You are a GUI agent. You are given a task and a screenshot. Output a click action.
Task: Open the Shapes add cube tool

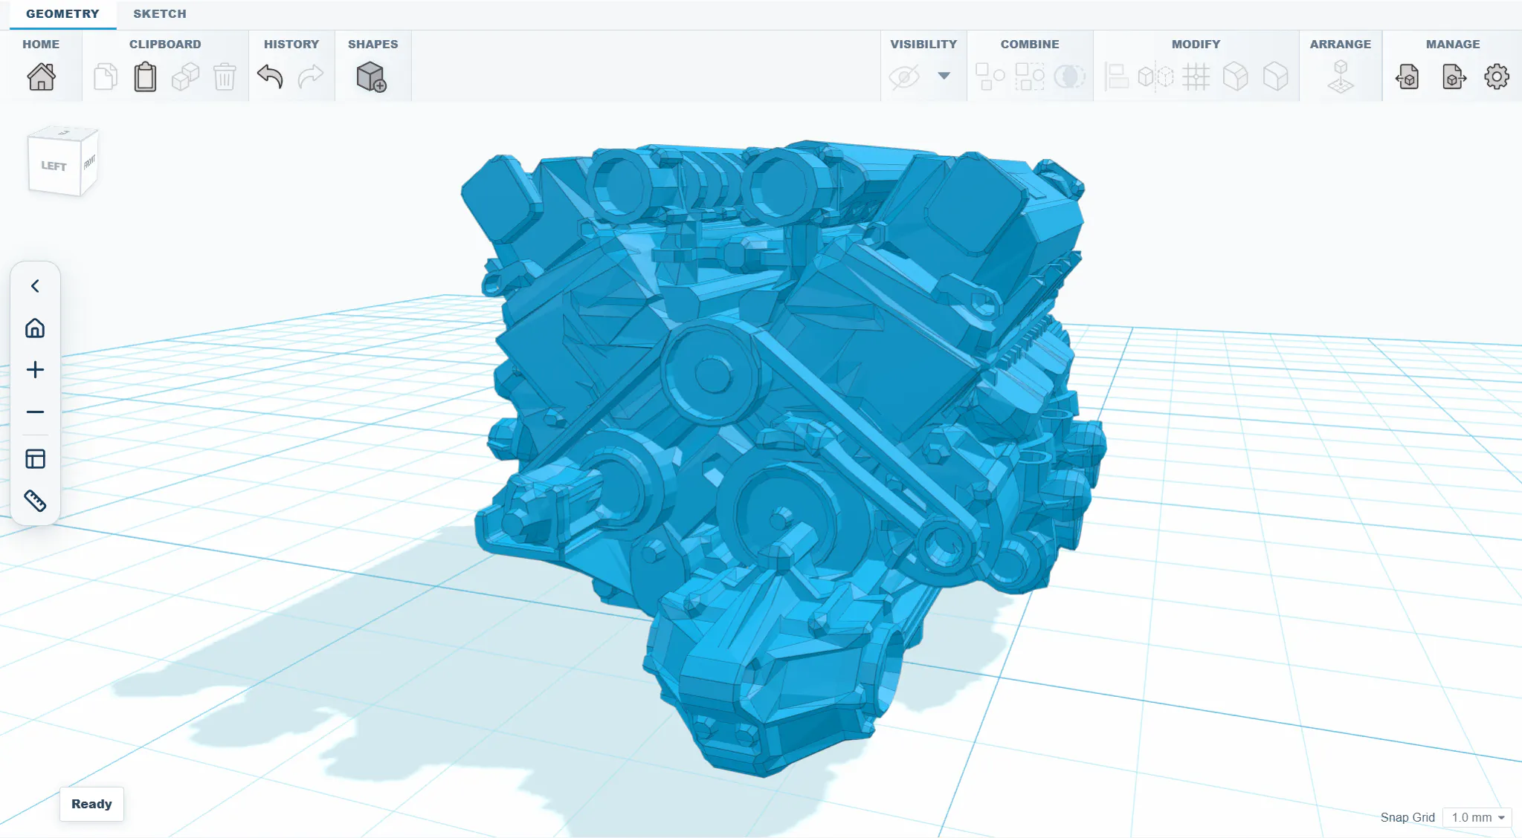pos(371,77)
